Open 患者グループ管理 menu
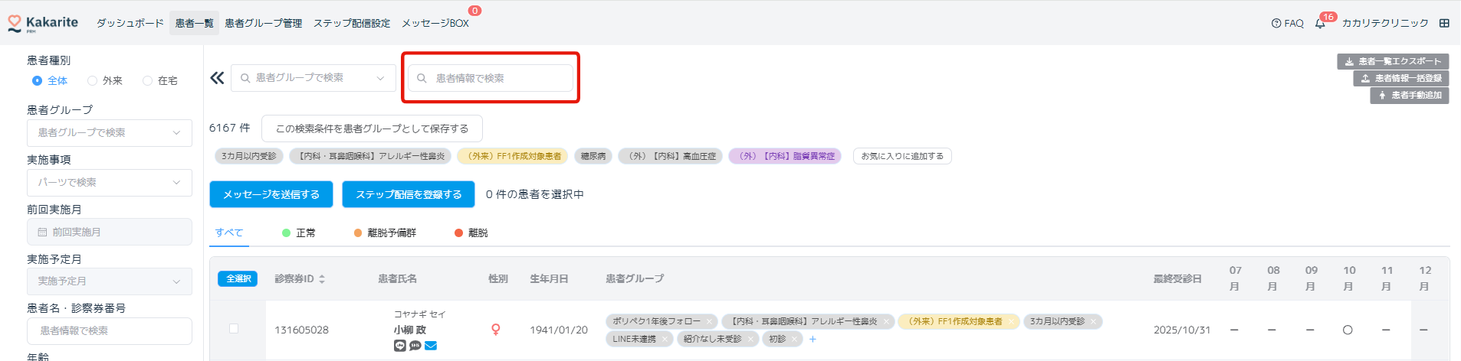 (x=264, y=24)
